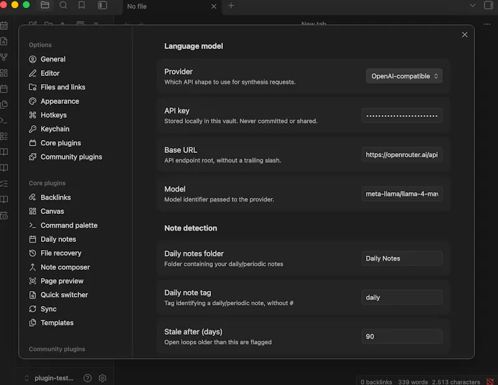
Task: Click the Sync arrows icon
Action: (33, 309)
